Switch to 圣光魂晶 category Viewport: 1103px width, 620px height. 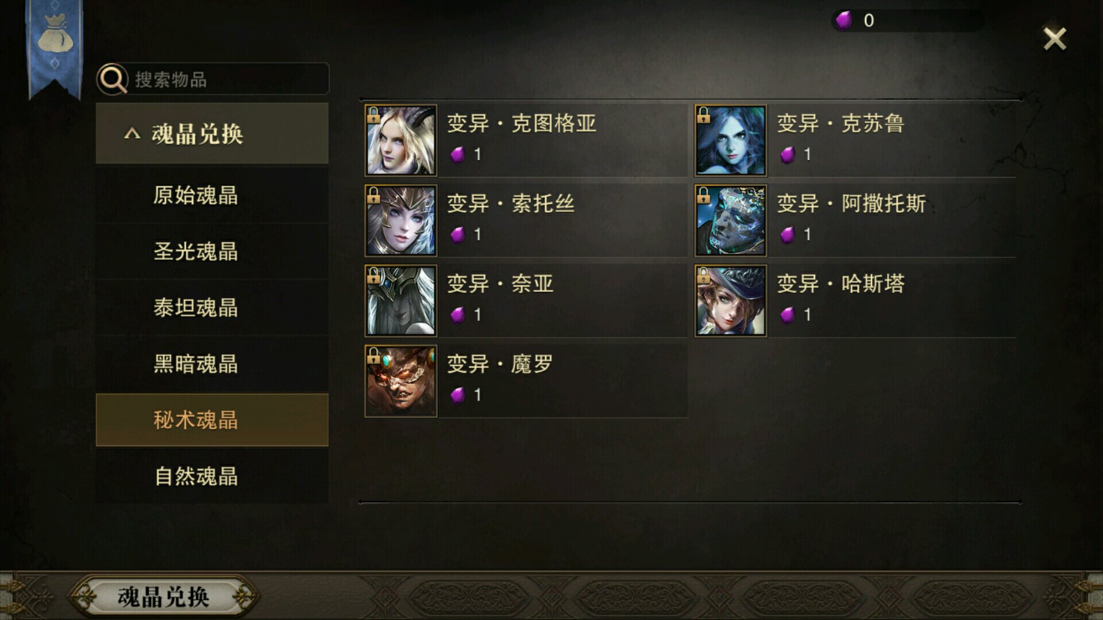(x=212, y=251)
